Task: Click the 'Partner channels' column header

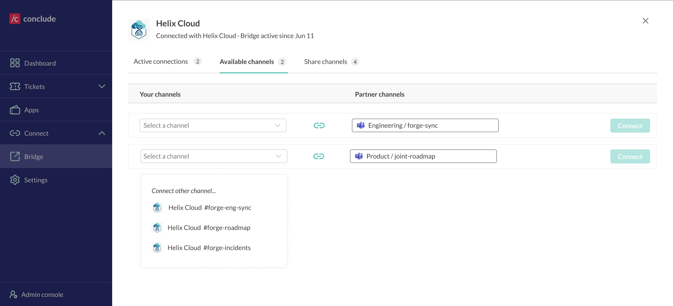Action: point(379,94)
